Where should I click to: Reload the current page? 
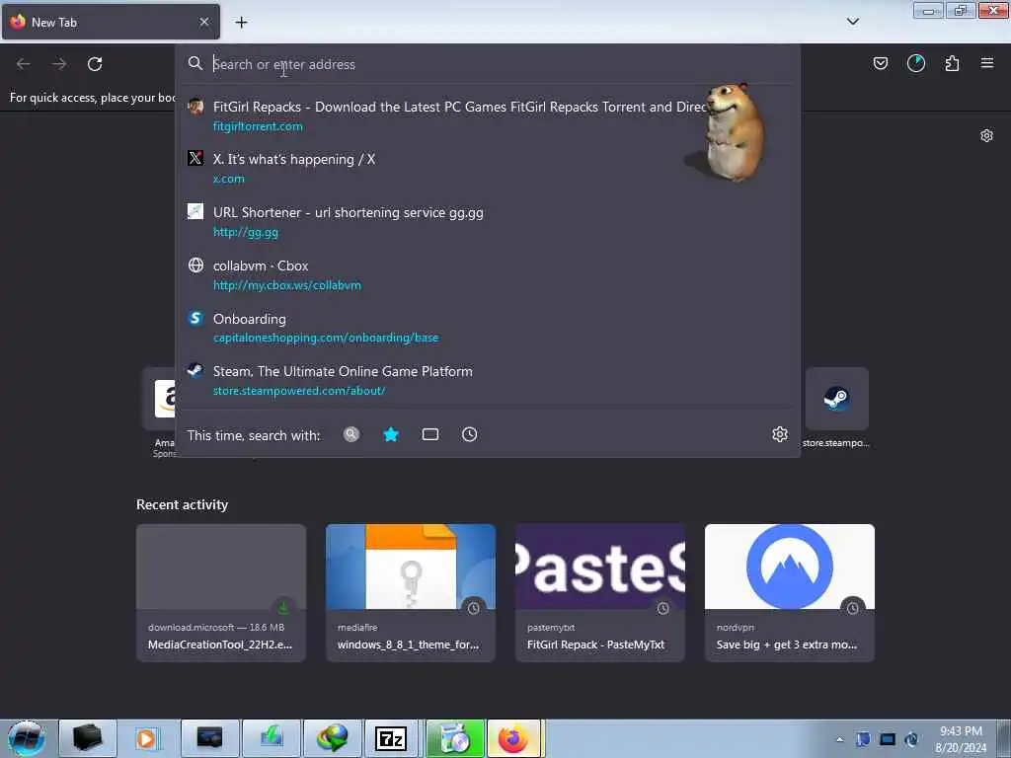pos(95,64)
